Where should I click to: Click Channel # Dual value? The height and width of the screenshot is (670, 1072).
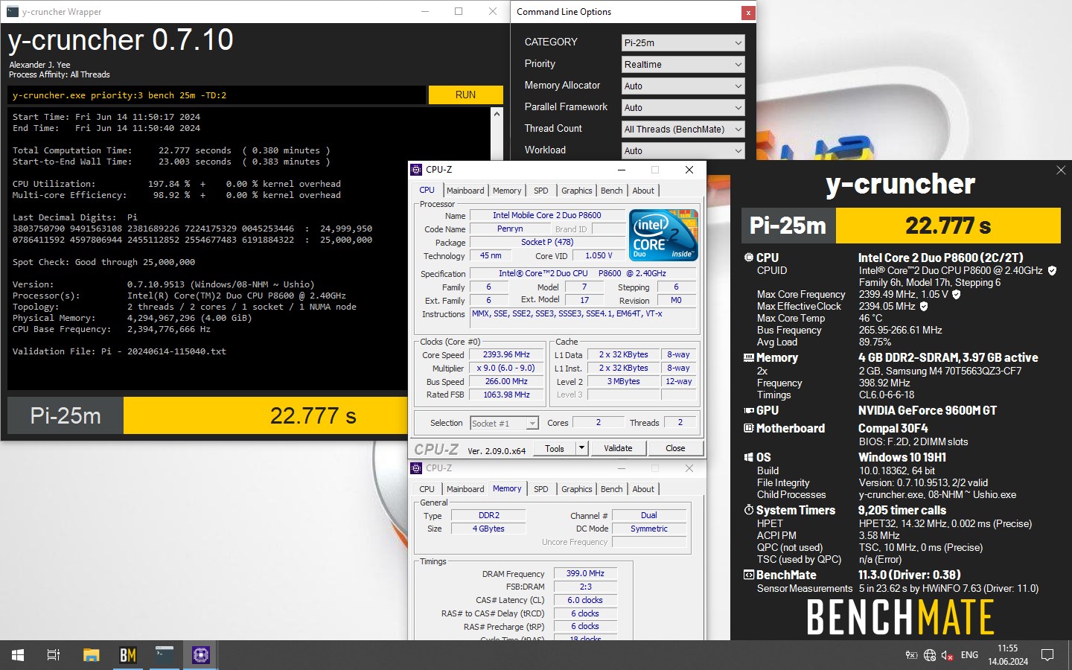[x=649, y=516]
